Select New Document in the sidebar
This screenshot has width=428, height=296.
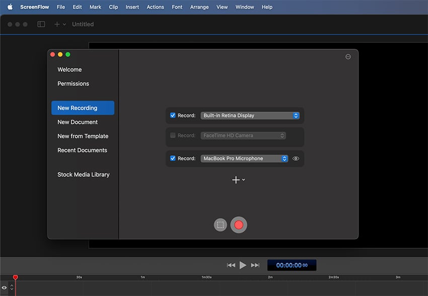(78, 122)
